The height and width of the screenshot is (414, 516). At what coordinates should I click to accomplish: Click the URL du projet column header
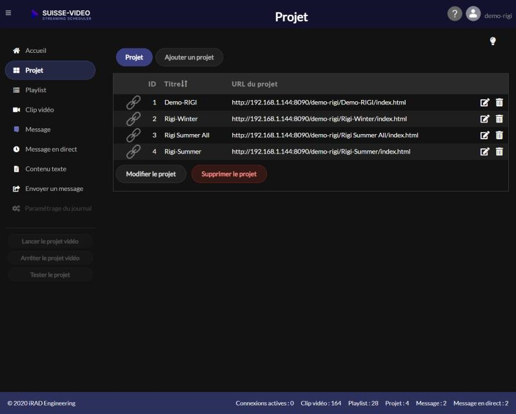pos(254,84)
